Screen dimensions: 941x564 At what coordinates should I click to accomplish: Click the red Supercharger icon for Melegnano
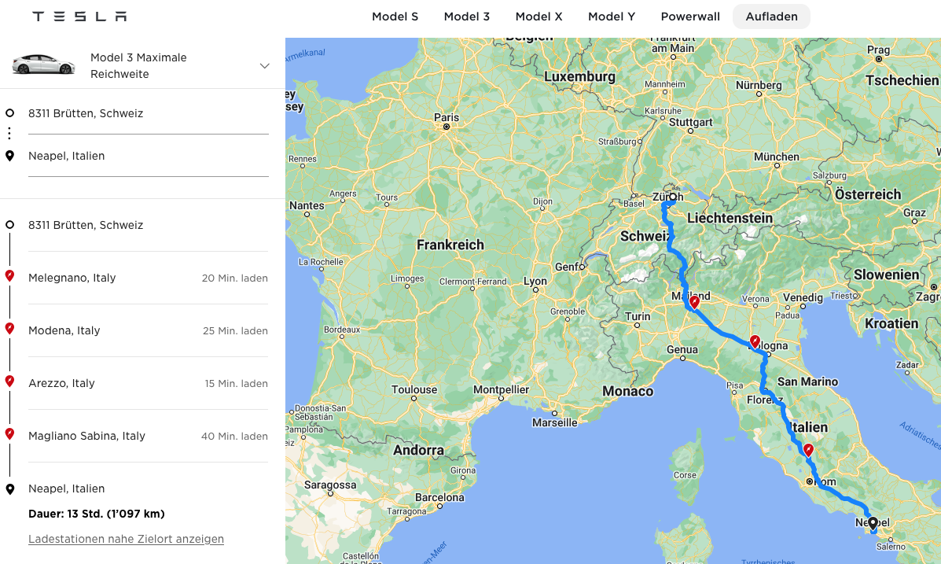click(9, 276)
